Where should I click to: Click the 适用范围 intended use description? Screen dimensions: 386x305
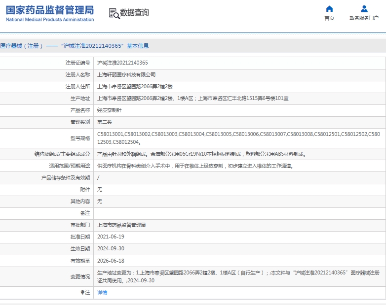(195, 166)
